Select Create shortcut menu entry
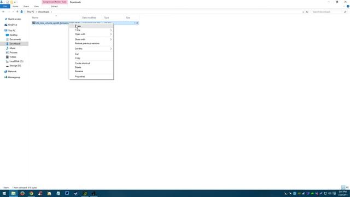Viewport: 350px width, 197px height. tap(91, 63)
